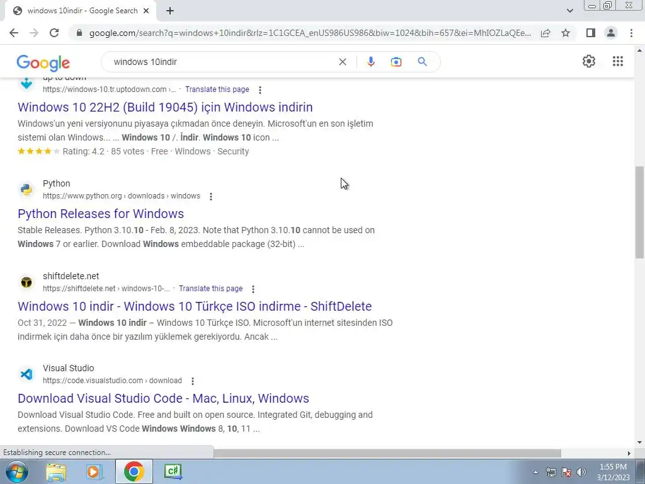Start a voice search with microphone
This screenshot has width=645, height=484.
coord(370,62)
